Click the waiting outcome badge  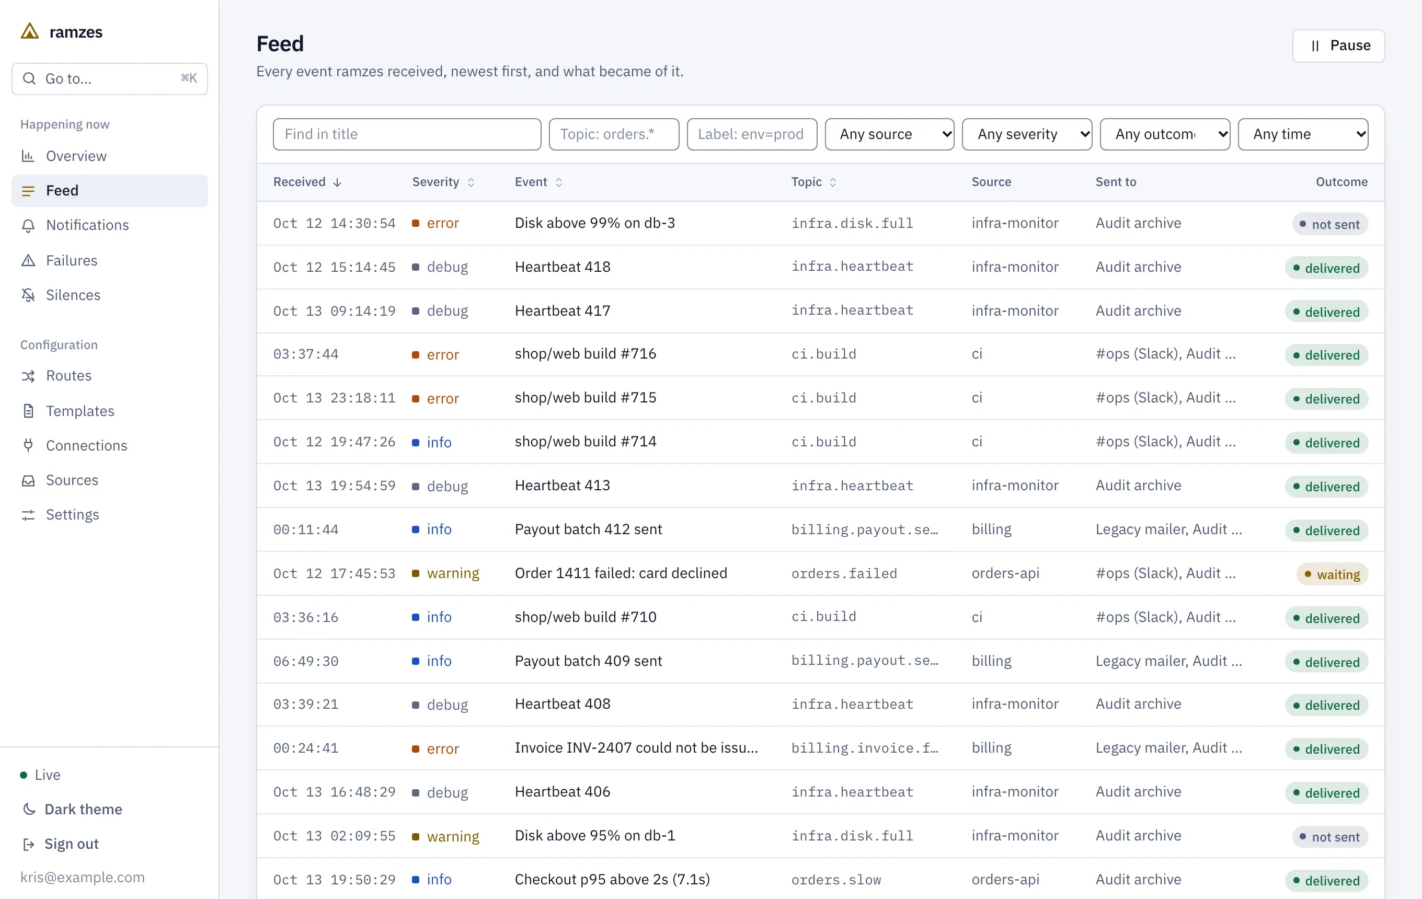(1332, 574)
